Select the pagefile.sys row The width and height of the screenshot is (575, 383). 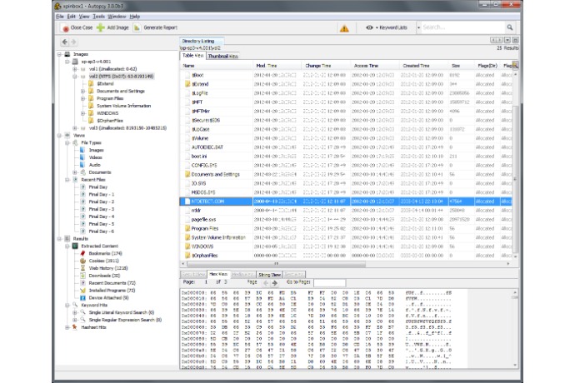pyautogui.click(x=346, y=219)
